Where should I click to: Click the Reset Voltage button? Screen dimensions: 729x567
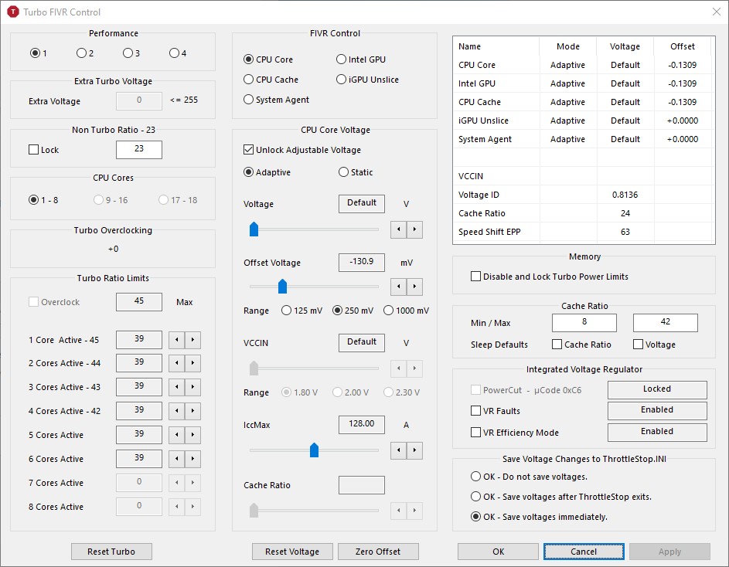(292, 552)
